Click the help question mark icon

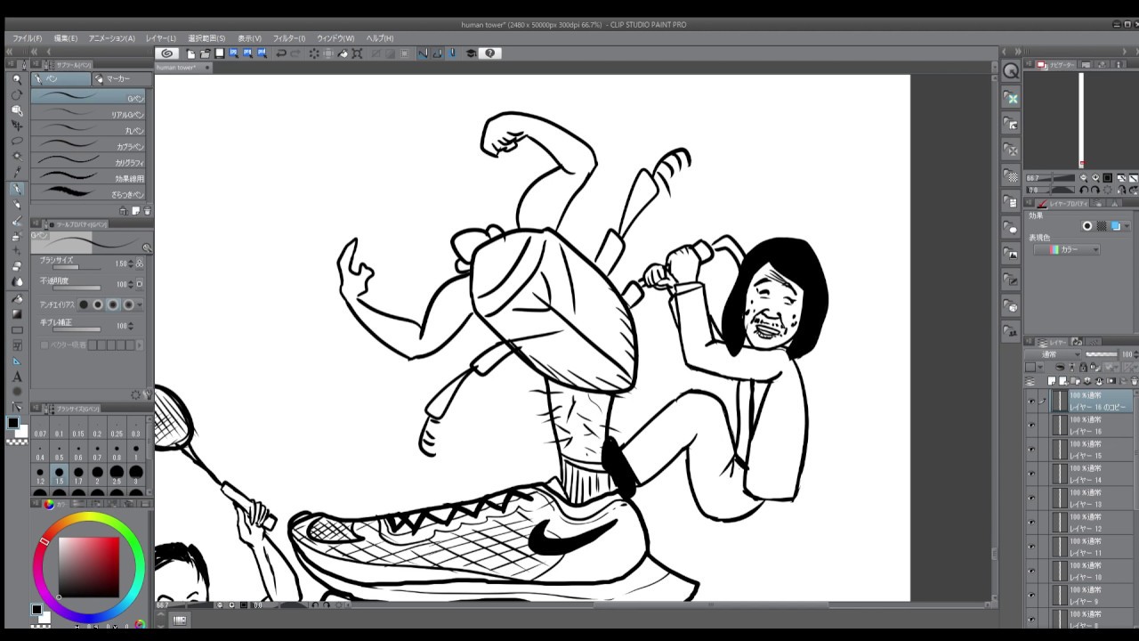coord(489,53)
